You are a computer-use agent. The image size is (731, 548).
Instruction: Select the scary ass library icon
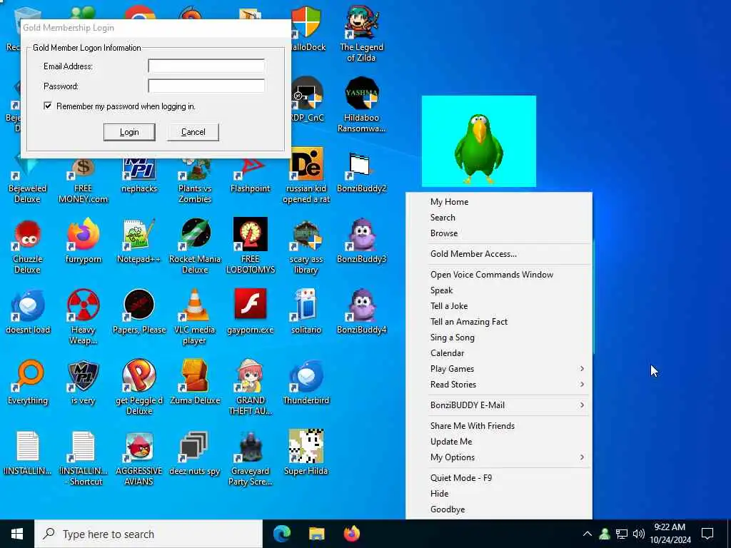point(306,246)
